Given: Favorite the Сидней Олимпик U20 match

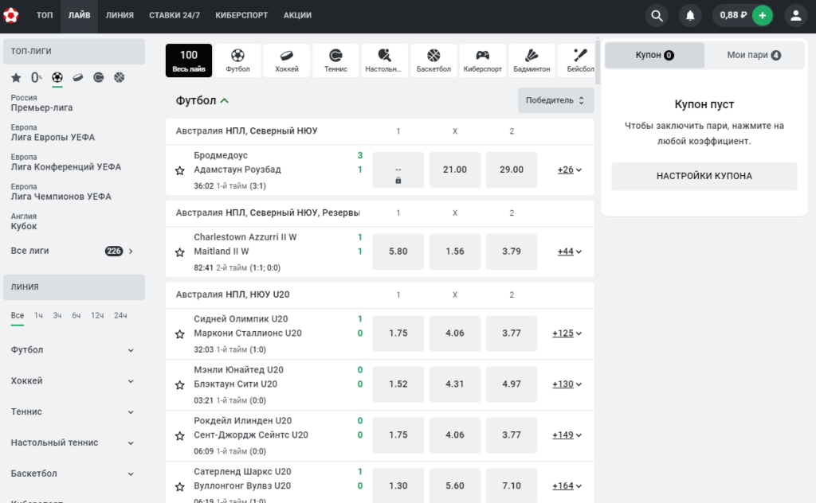Looking at the screenshot, I should coord(180,334).
